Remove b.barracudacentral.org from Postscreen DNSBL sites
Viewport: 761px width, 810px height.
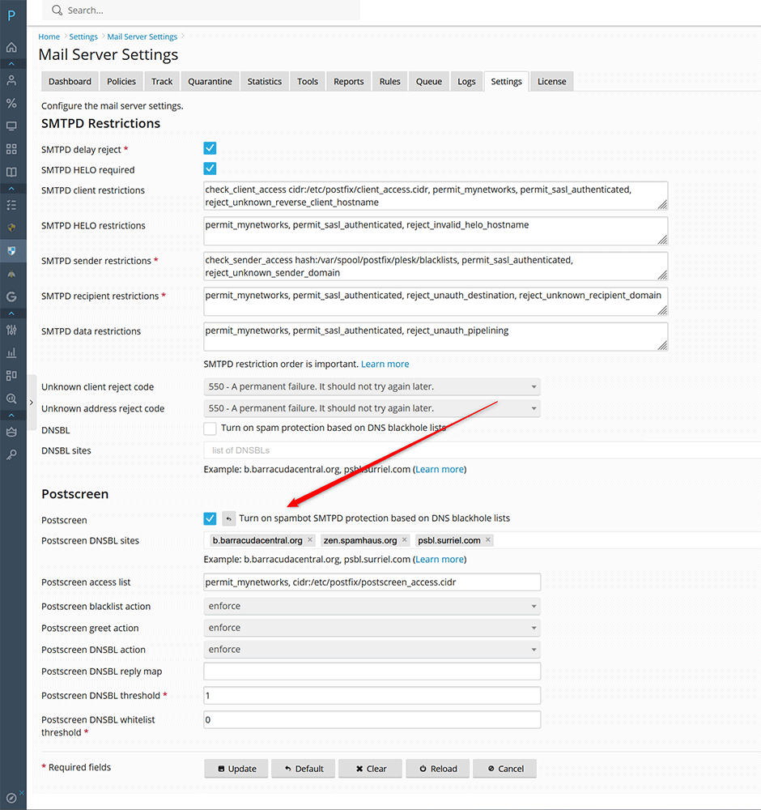tap(310, 539)
